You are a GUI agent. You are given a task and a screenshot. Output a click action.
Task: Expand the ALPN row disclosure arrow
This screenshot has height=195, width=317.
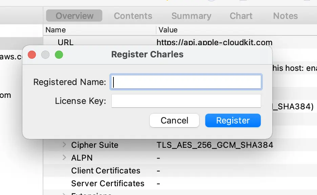[64, 158]
